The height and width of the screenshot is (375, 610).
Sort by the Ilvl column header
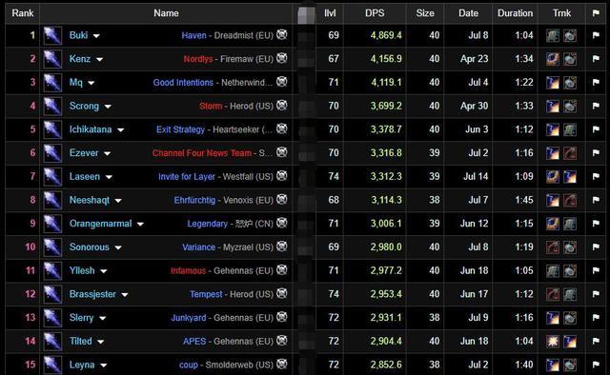click(x=330, y=13)
